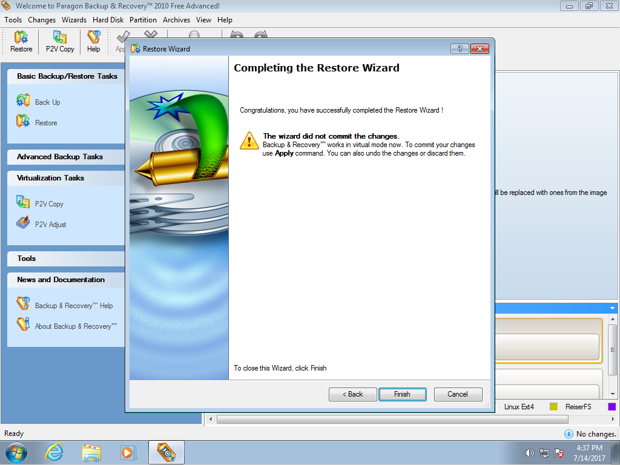Open Backup & Recovery Help link

point(73,306)
